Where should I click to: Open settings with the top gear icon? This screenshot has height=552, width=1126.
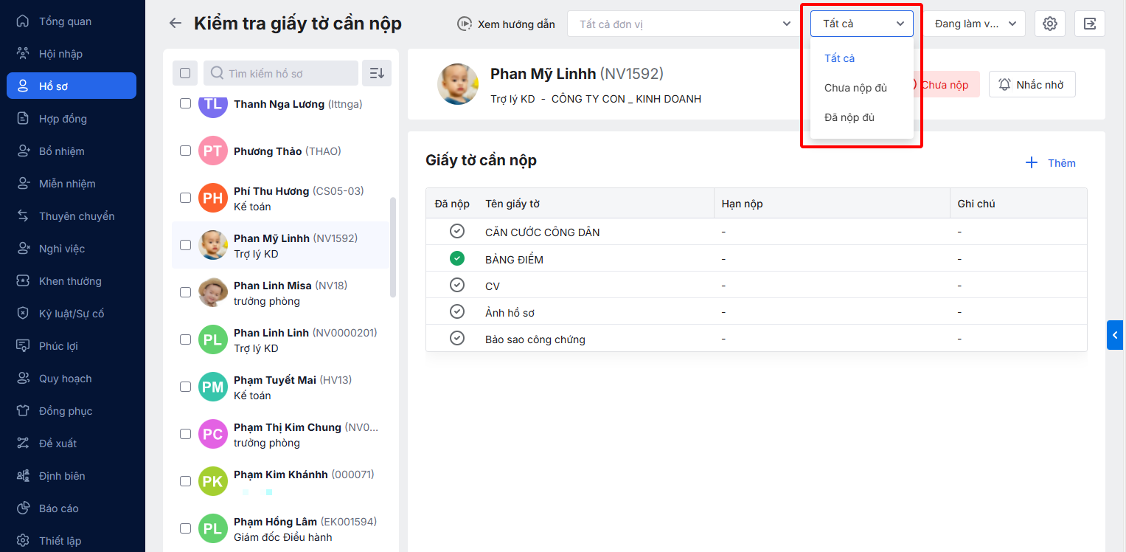pos(1050,24)
